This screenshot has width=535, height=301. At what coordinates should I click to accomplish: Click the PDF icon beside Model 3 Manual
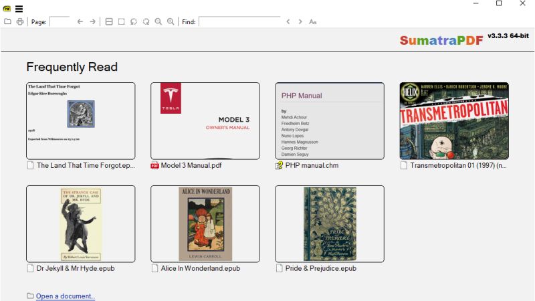click(x=155, y=165)
